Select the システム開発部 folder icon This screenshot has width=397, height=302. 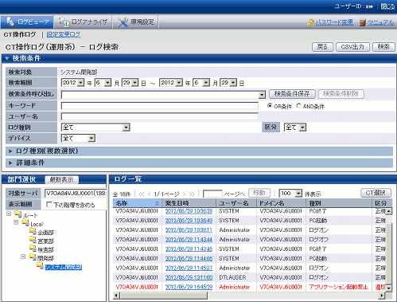tap(41, 265)
